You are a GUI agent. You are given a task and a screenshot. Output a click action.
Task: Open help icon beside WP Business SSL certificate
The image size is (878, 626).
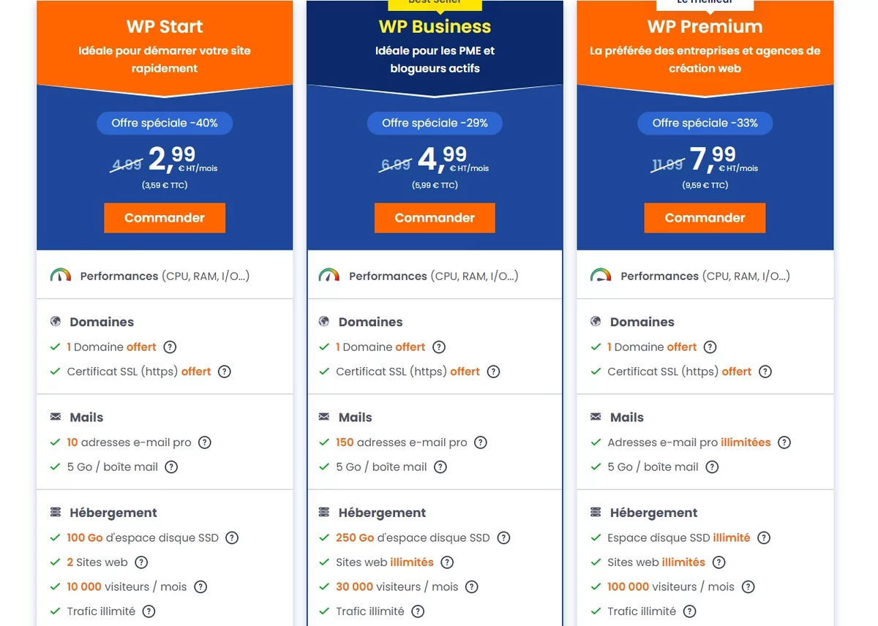[494, 372]
